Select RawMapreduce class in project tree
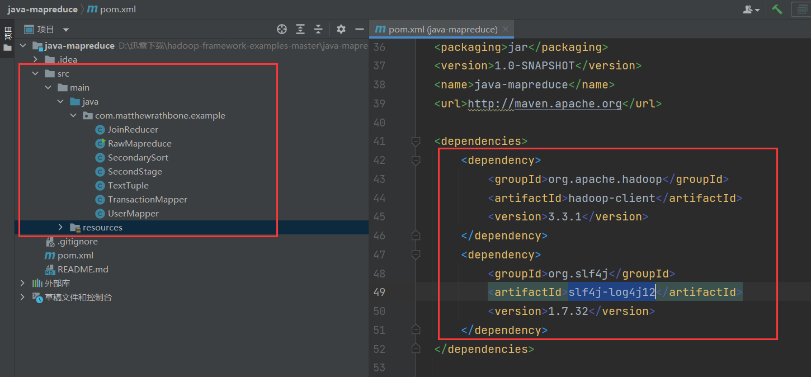 tap(139, 144)
